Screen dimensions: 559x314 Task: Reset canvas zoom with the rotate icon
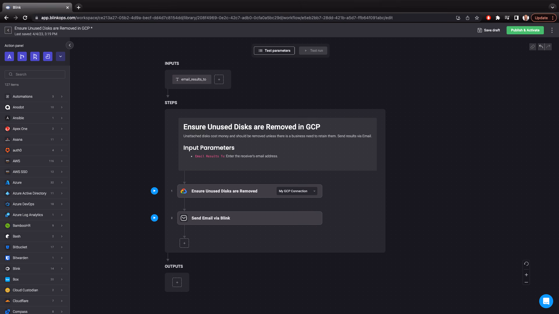pyautogui.click(x=526, y=264)
